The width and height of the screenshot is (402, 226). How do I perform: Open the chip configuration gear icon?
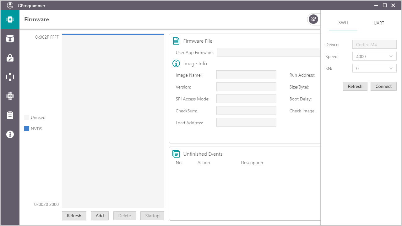[10, 96]
